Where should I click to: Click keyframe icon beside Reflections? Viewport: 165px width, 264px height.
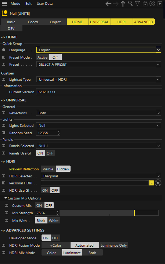click(x=4, y=113)
